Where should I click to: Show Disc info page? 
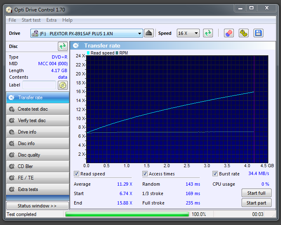tap(38, 143)
